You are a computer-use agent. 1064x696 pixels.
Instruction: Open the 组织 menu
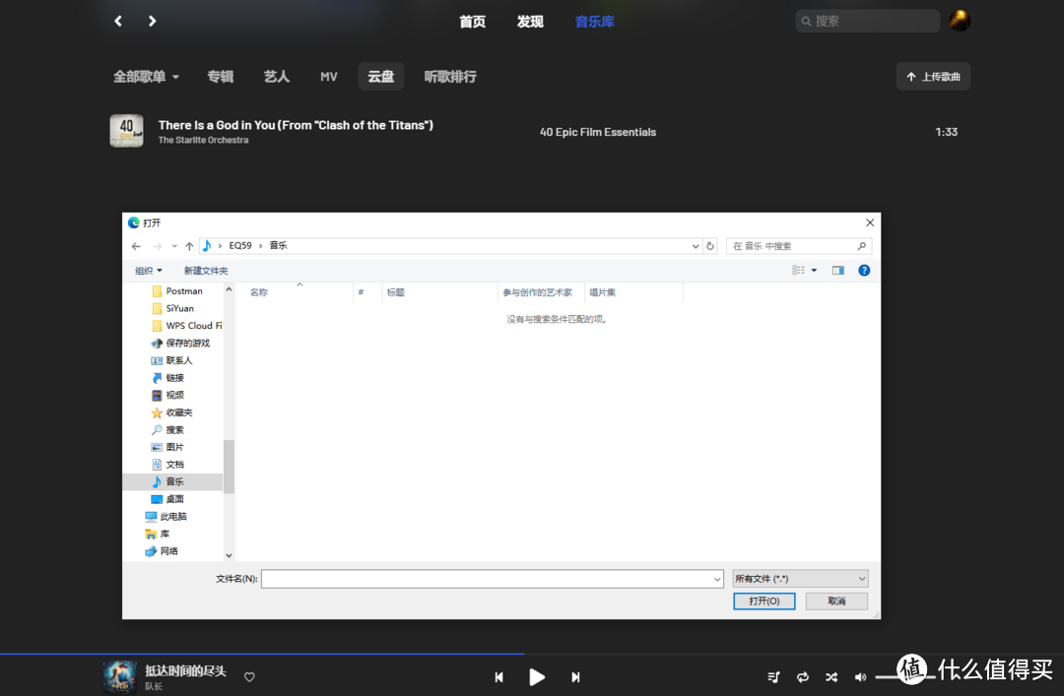tap(149, 271)
